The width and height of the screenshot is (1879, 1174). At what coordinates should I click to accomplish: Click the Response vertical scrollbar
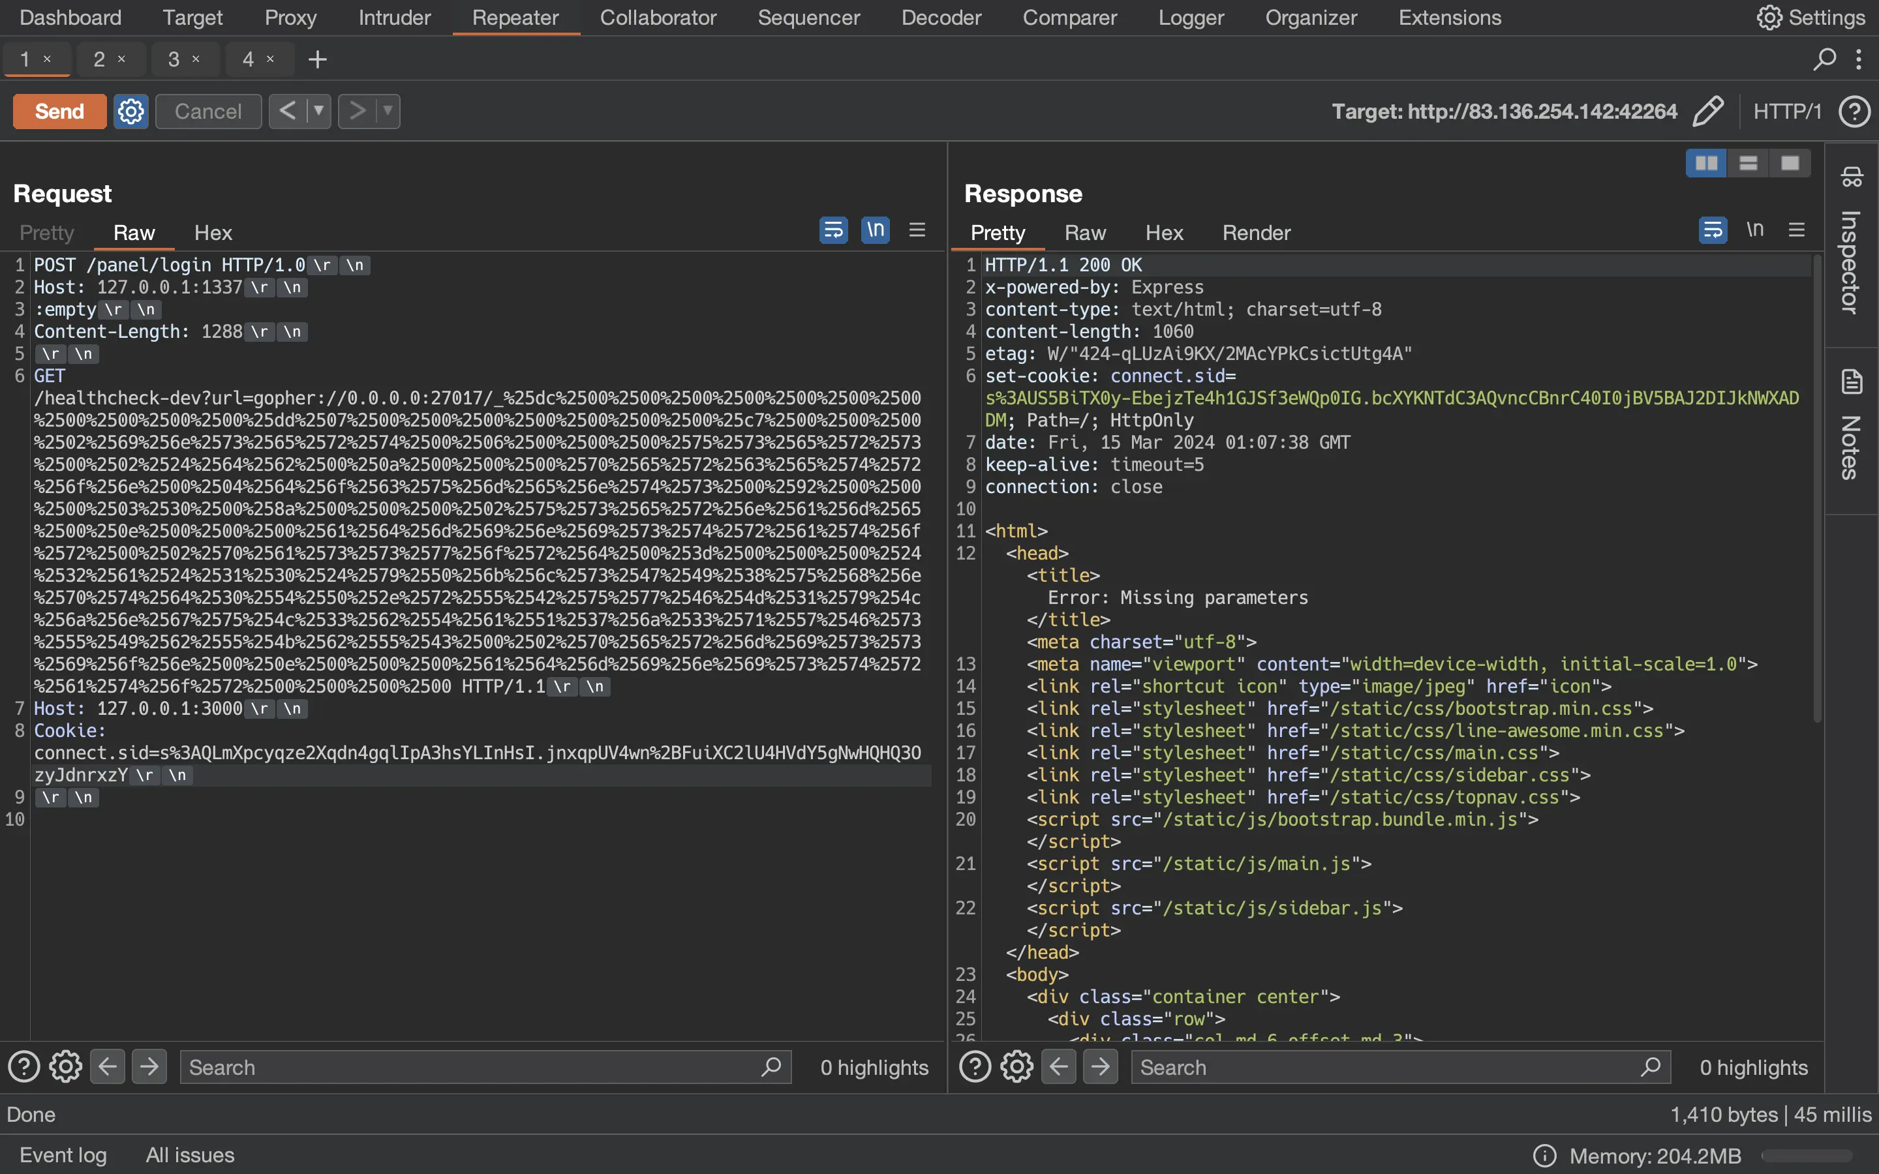click(1817, 489)
